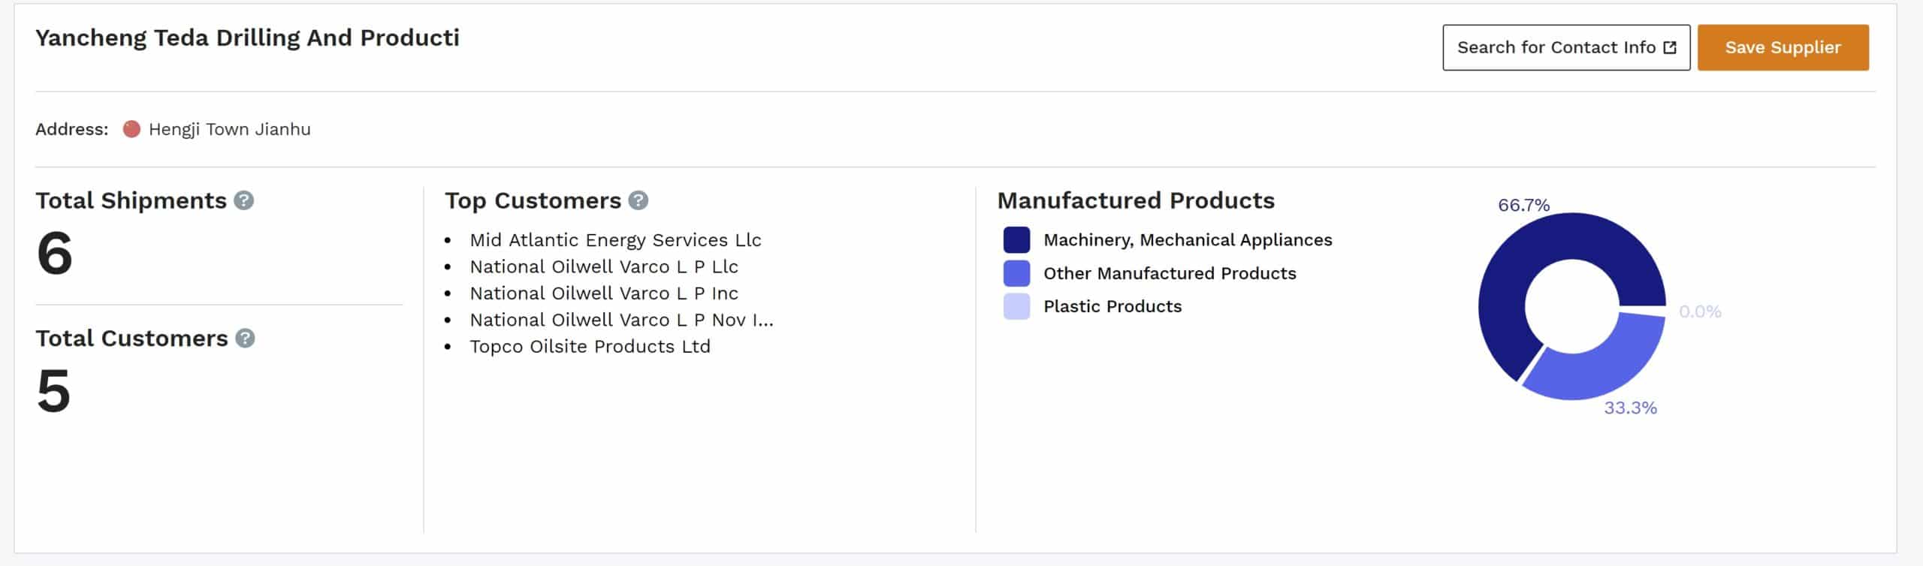Open Topco Oilsite Products Ltd customer
This screenshot has height=566, width=1923.
(x=590, y=347)
